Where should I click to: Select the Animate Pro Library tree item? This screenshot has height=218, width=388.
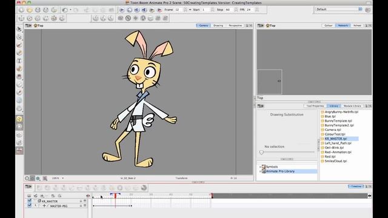280,171
